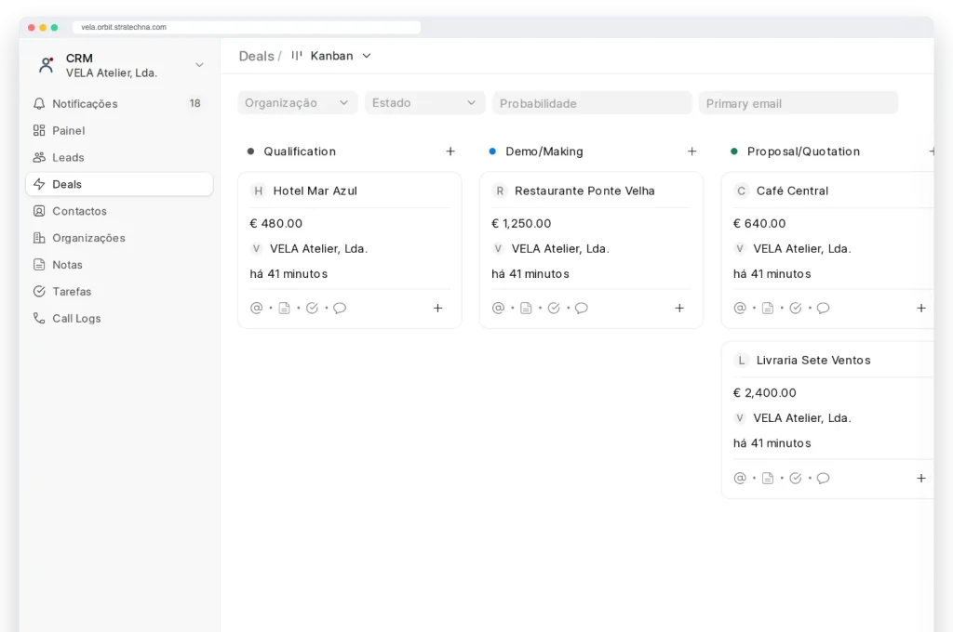953x632 pixels.
Task: Click Hotel Mar Azul tasks icon
Action: (313, 308)
